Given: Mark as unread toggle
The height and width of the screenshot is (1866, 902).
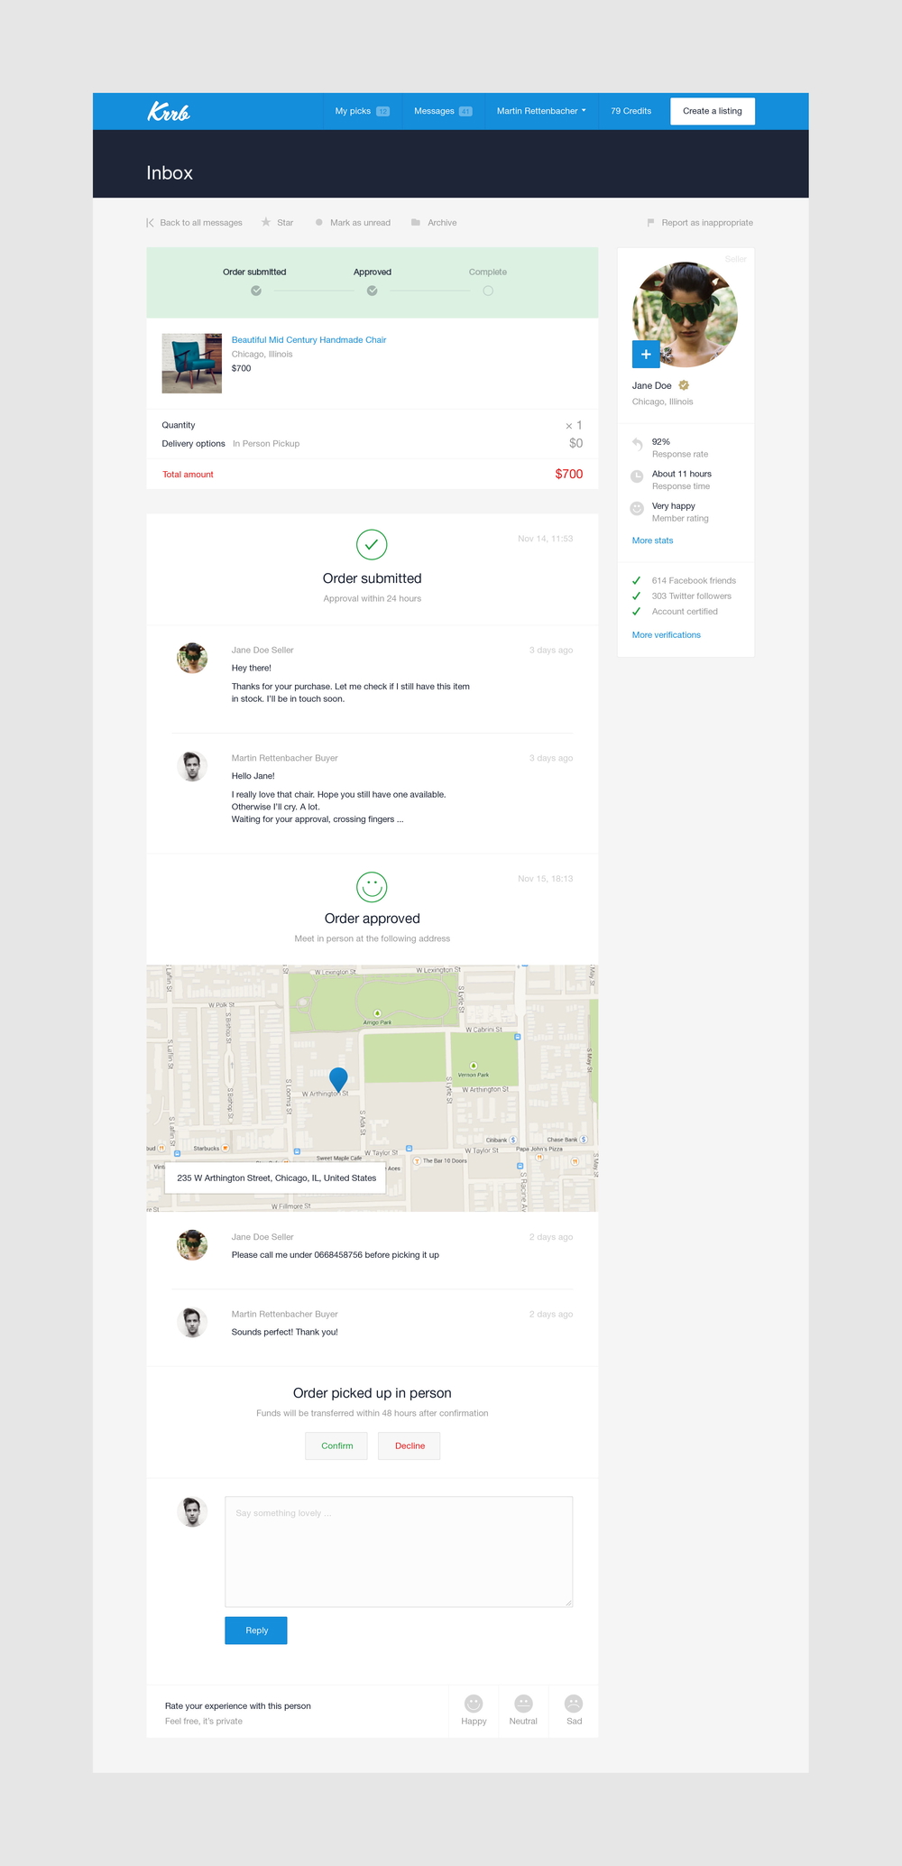Looking at the screenshot, I should click(353, 223).
